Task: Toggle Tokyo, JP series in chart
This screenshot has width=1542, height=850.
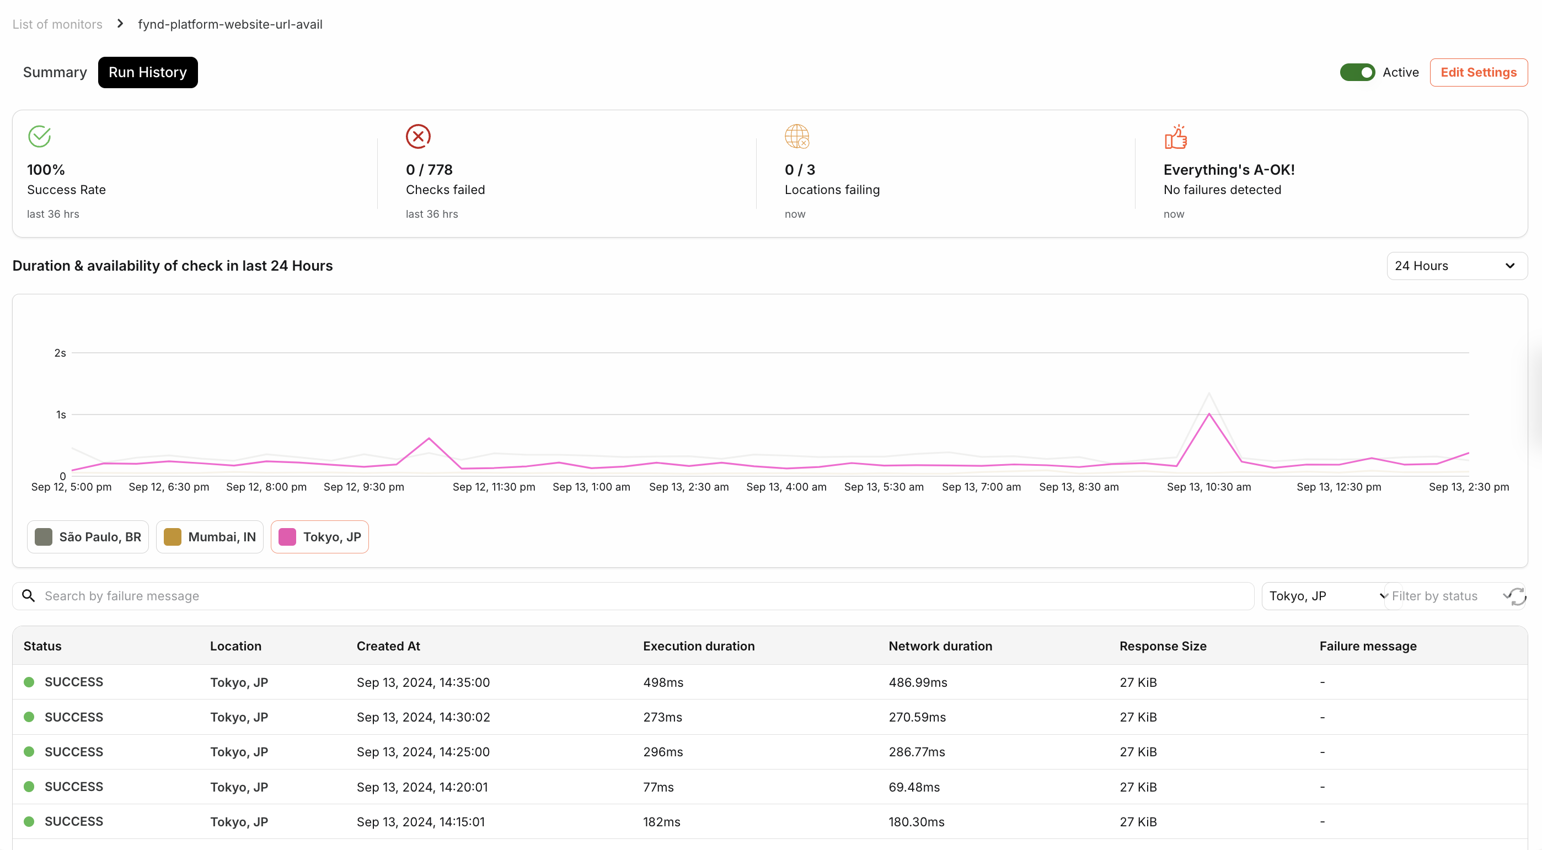Action: (320, 536)
